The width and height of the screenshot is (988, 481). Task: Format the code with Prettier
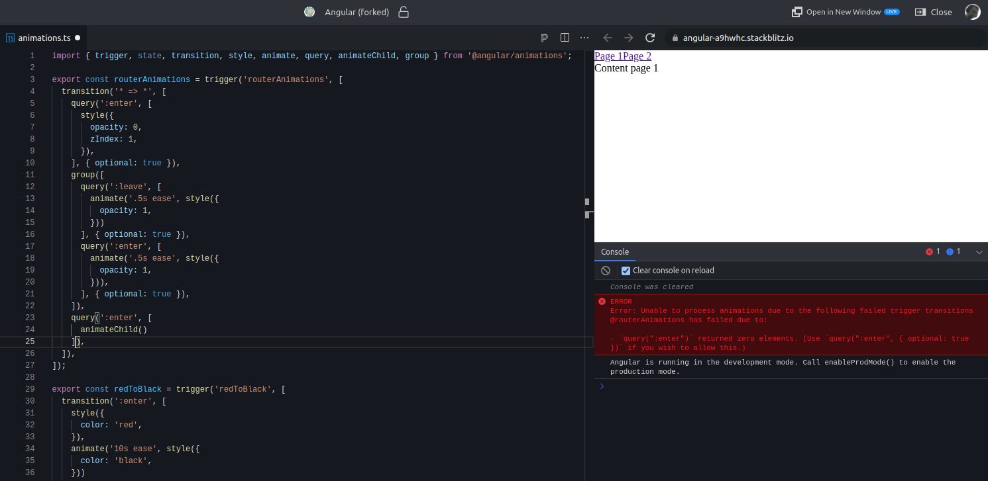tap(544, 38)
